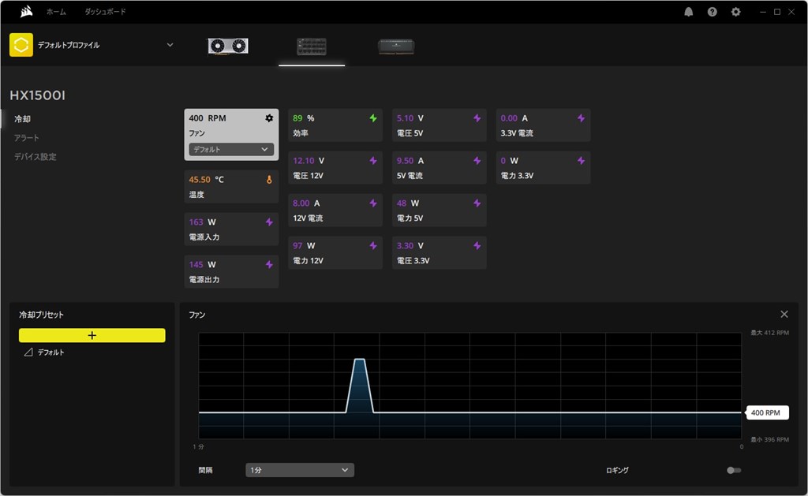Click the temperature thermometer icon
Image resolution: width=808 pixels, height=496 pixels.
[x=269, y=180]
